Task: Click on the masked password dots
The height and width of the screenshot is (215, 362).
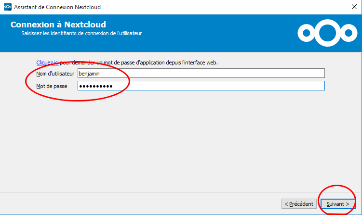Action: click(95, 86)
